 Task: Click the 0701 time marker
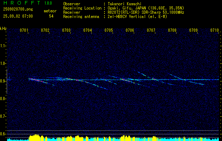pyautogui.click(x=24, y=30)
